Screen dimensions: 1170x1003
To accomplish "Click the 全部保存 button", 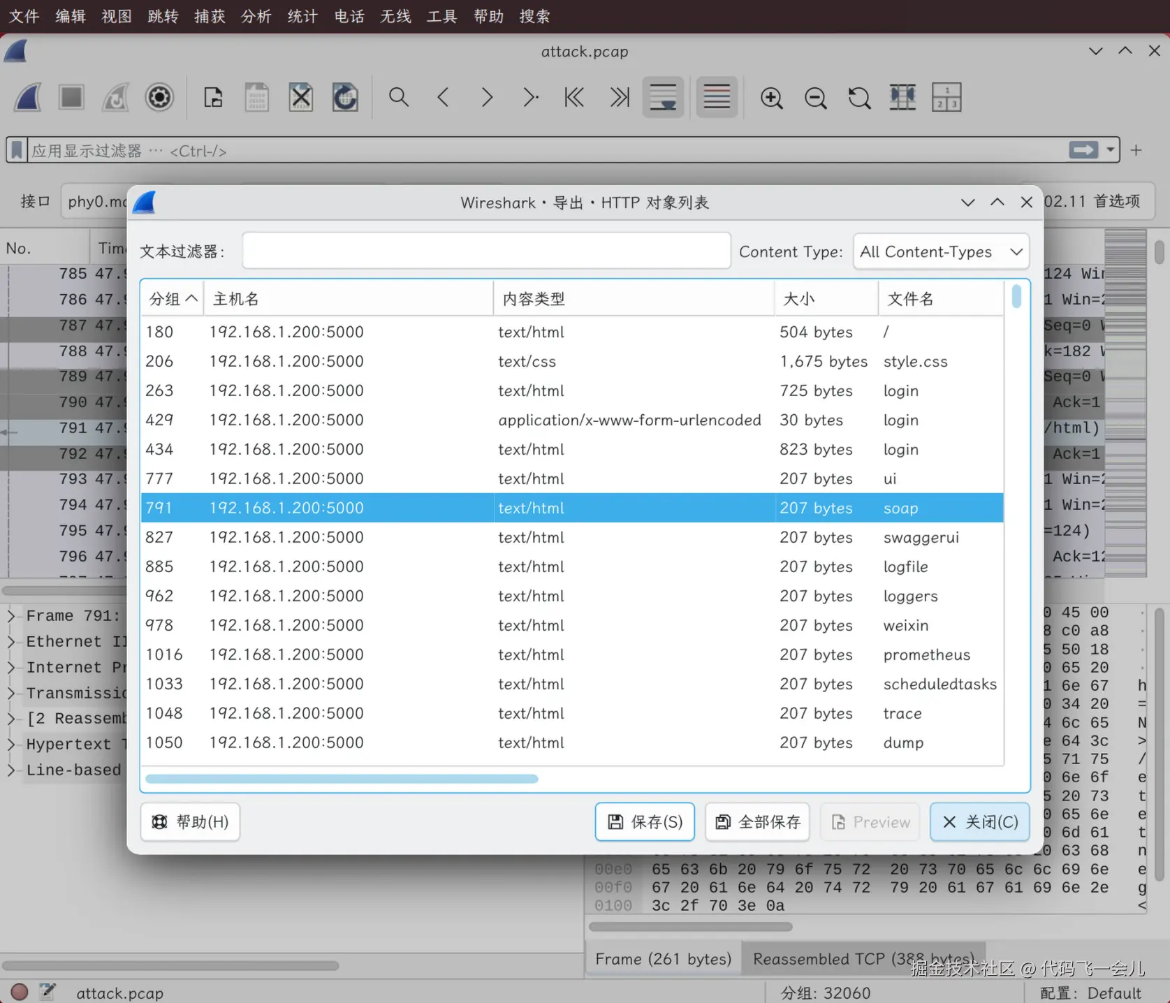I will click(x=758, y=821).
